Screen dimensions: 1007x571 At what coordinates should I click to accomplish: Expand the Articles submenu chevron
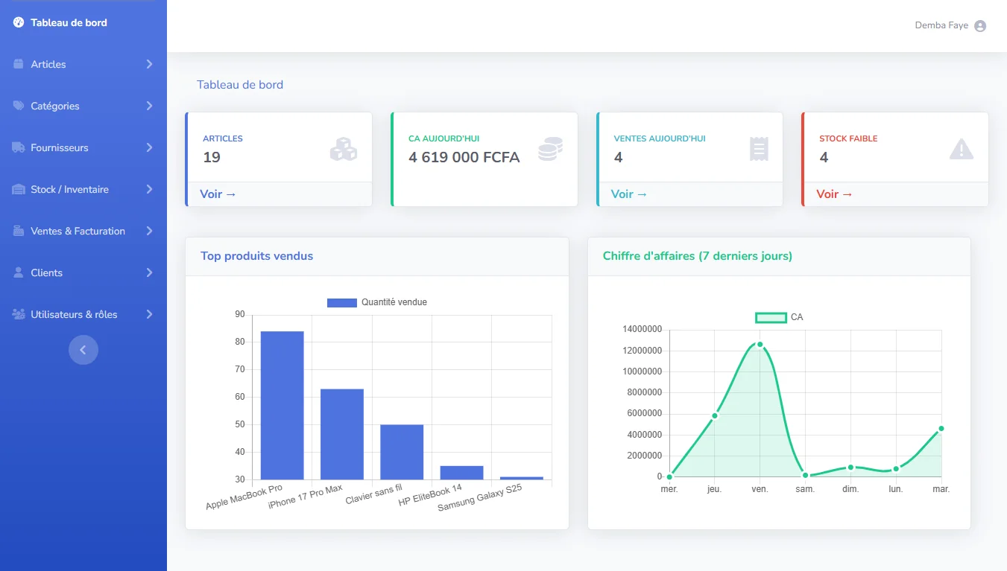point(149,64)
